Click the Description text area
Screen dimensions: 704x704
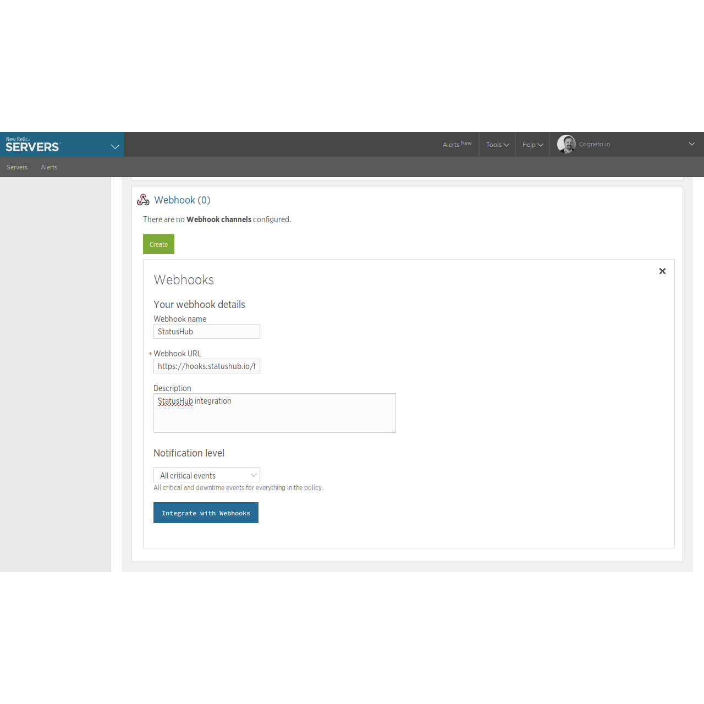tap(274, 413)
